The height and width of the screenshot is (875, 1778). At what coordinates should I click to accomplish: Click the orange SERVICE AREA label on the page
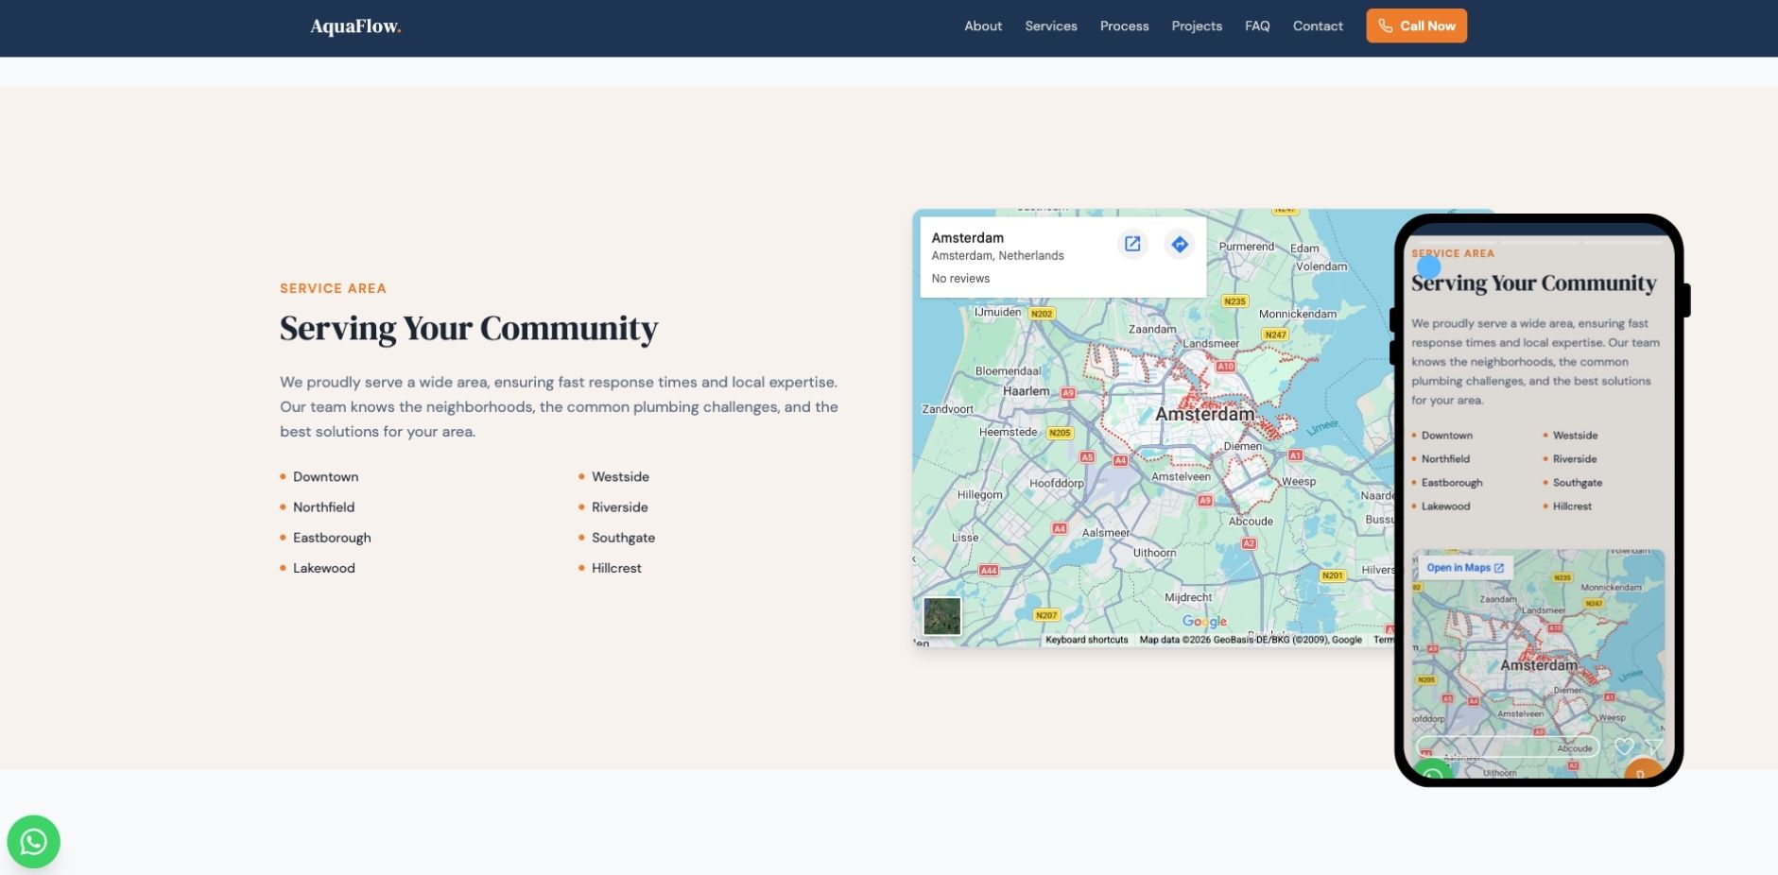pyautogui.click(x=333, y=288)
